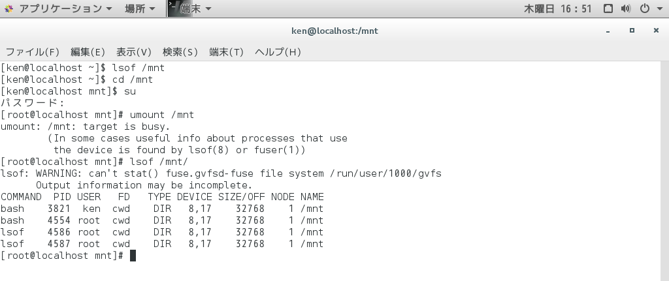Image resolution: width=669 pixels, height=281 pixels.
Task: Close the terminal window
Action: coord(654,31)
